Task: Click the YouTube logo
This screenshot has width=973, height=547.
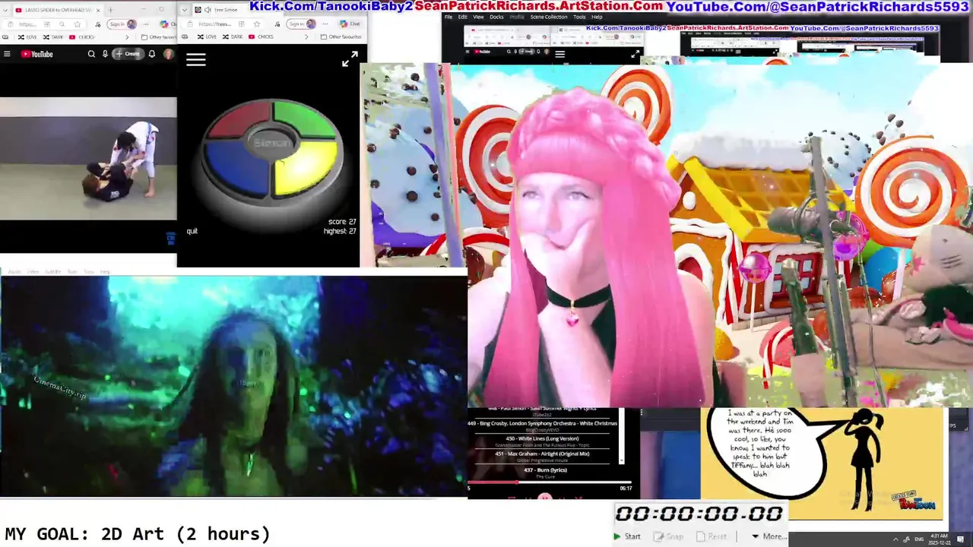Action: coord(36,54)
